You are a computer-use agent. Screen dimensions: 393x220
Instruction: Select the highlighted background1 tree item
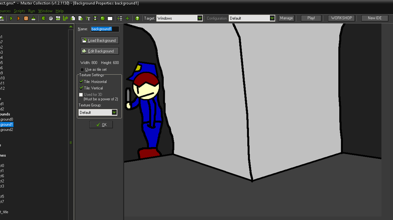(6, 124)
